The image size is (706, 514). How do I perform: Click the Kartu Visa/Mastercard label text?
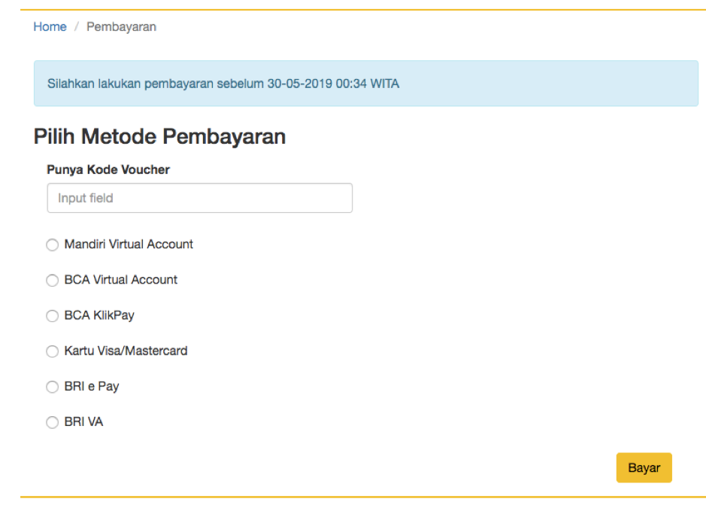[126, 351]
